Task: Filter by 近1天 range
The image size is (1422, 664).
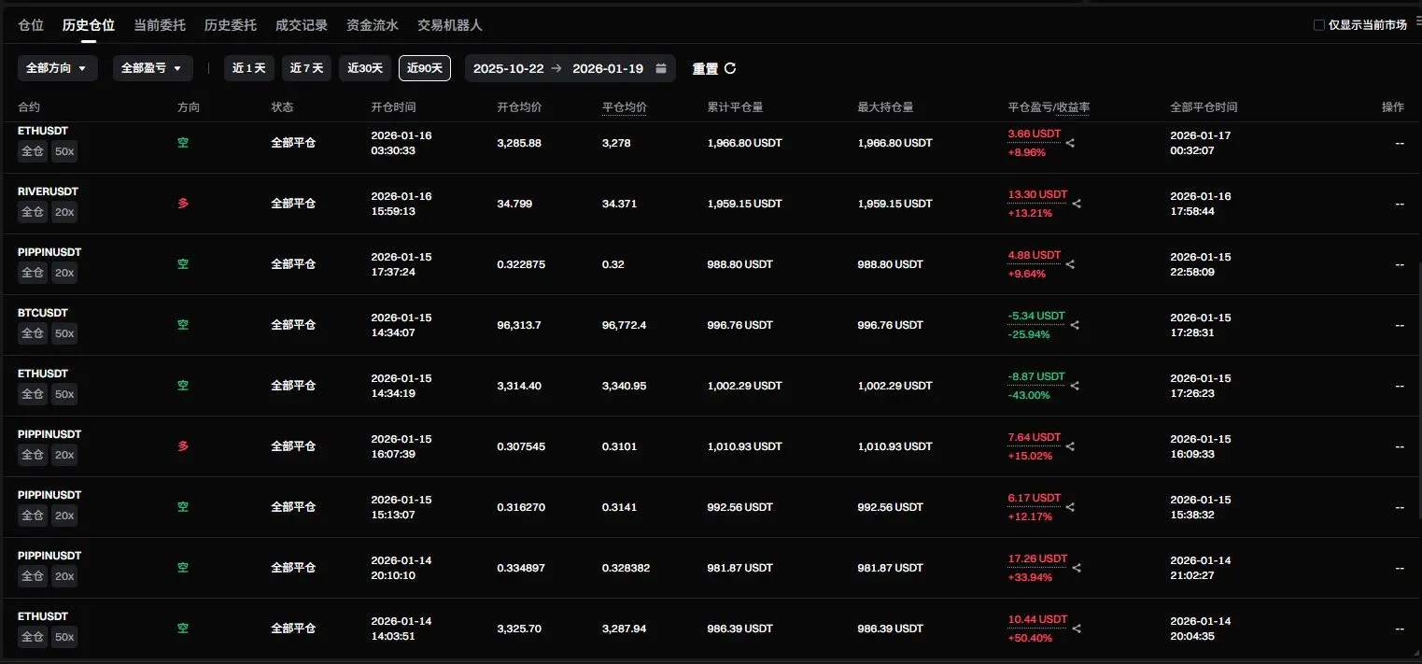Action: (249, 68)
